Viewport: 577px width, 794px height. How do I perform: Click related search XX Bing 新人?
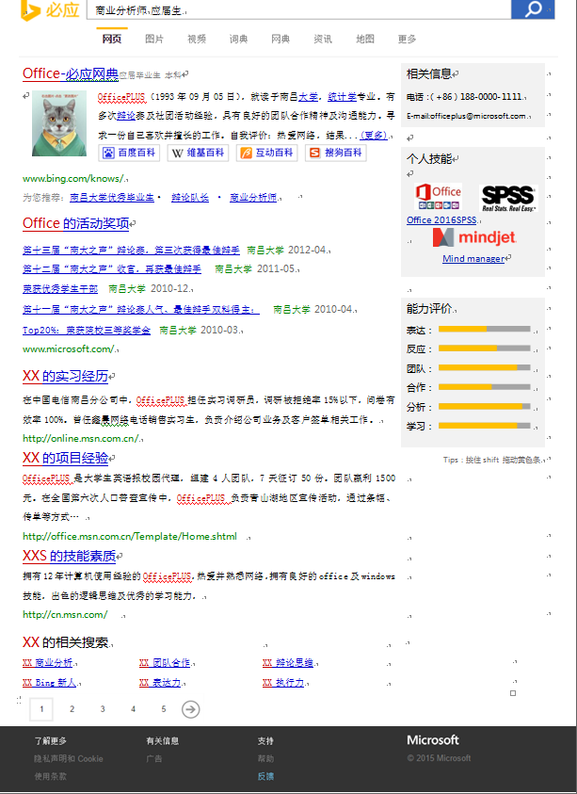[50, 683]
